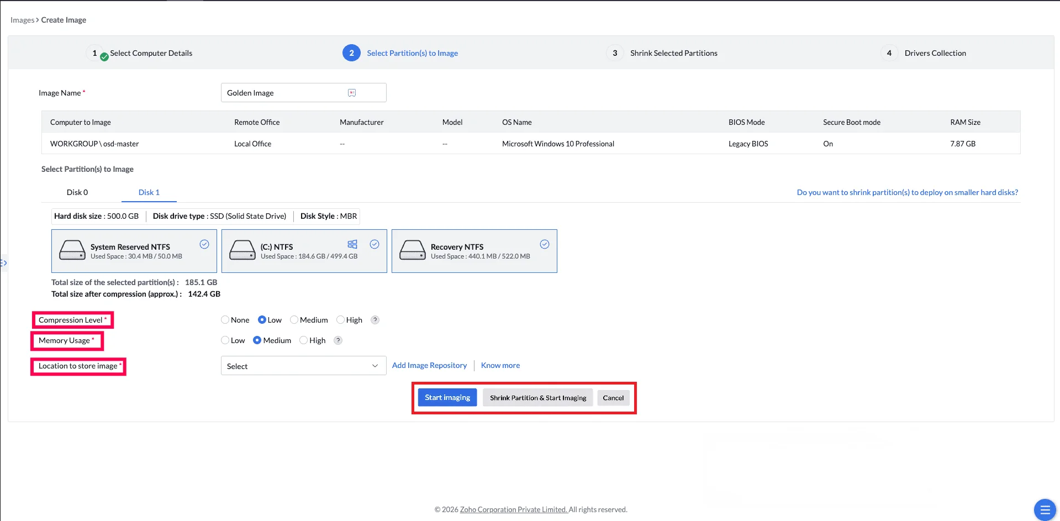Click Manufacturer column header
Image resolution: width=1060 pixels, height=521 pixels.
point(362,122)
